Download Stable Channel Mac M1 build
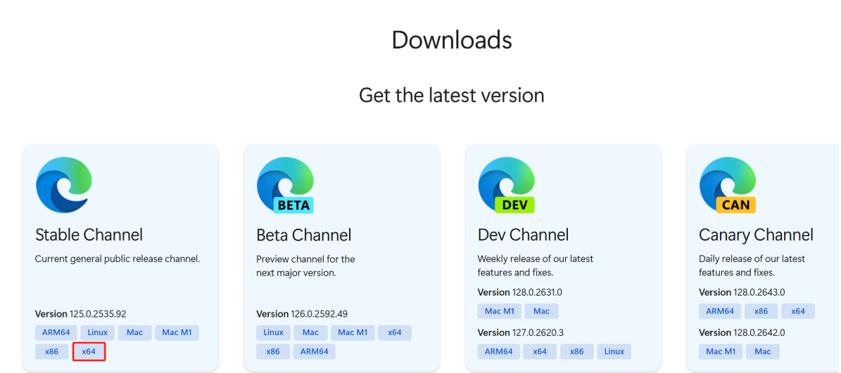The image size is (841, 373). pyautogui.click(x=177, y=333)
